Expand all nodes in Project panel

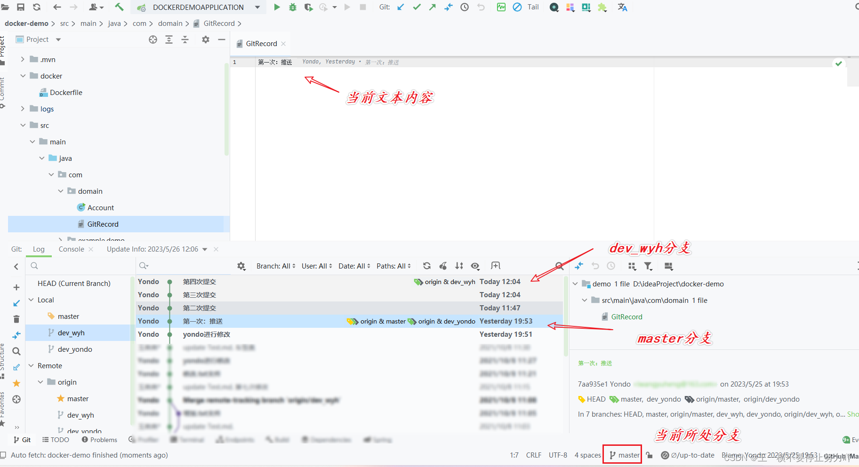coord(169,40)
